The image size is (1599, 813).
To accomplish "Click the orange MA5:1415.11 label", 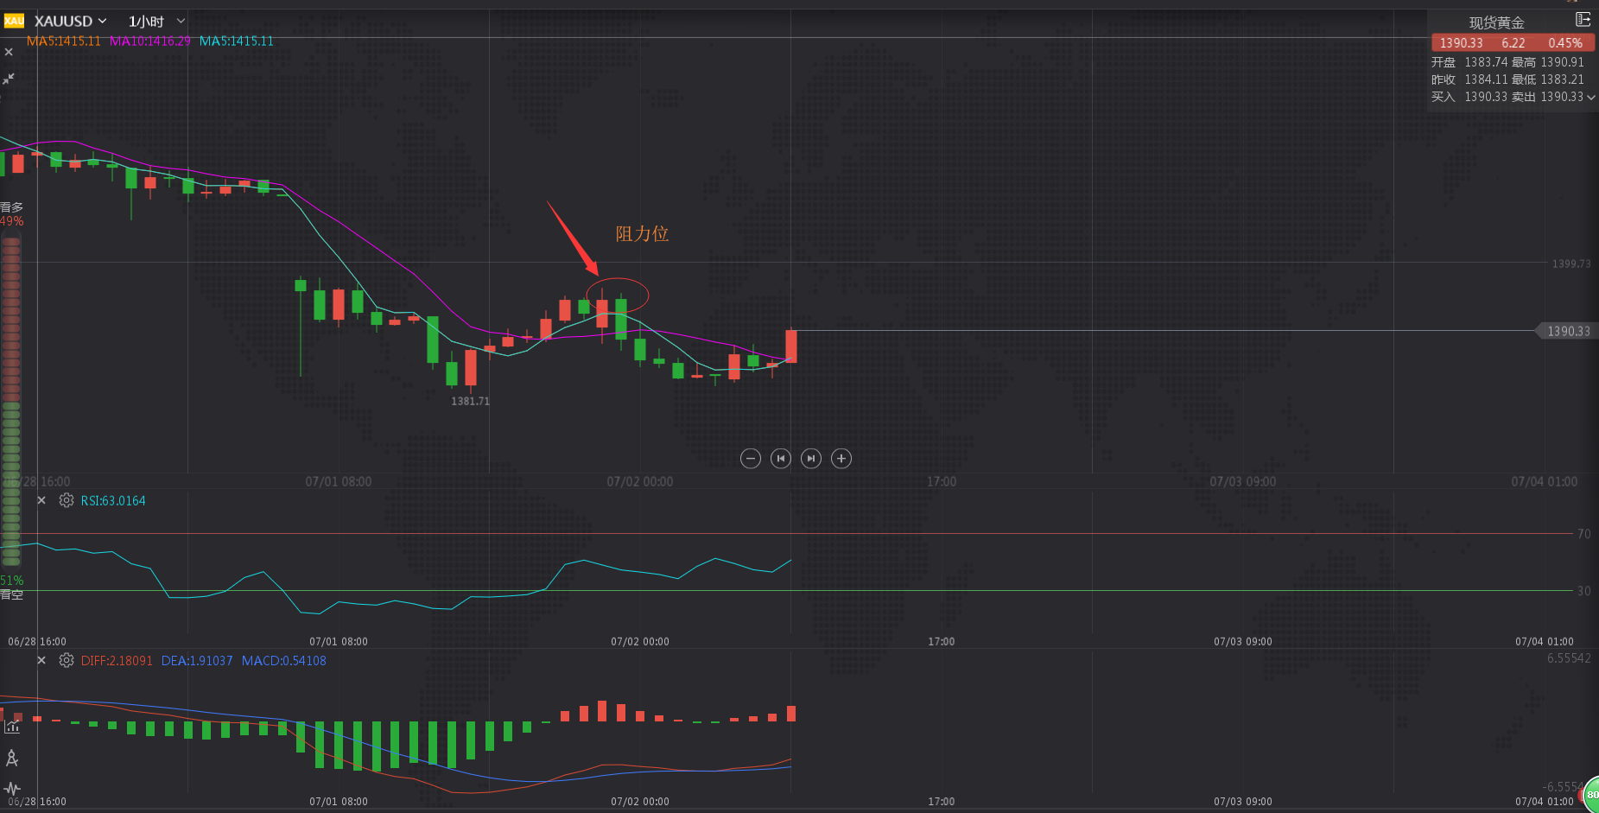I will (64, 41).
